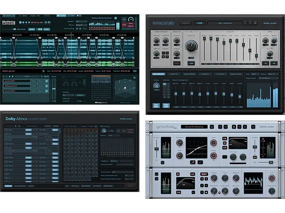Click the Mastering volume knob in Dolby Atmos Composer
Screen dimensions: 285x213
(104, 131)
